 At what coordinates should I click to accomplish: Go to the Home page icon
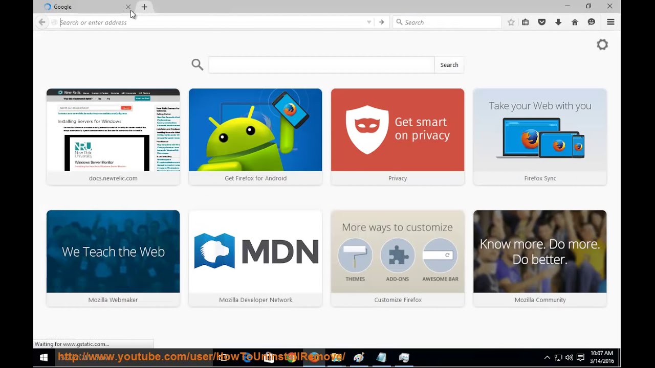pyautogui.click(x=575, y=22)
